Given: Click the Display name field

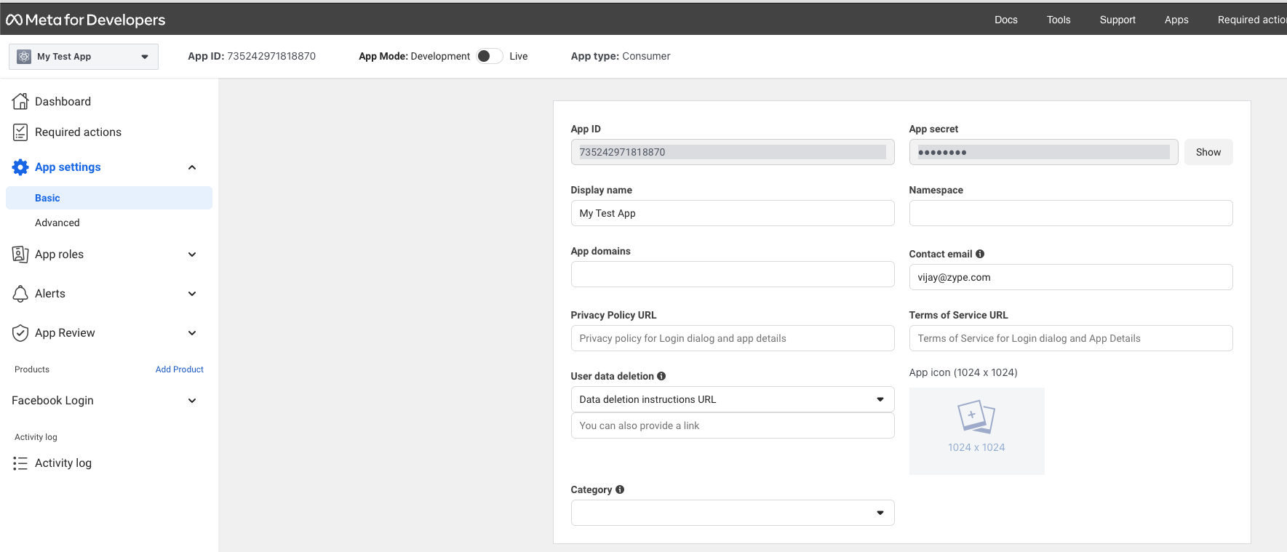Looking at the screenshot, I should coord(733,213).
